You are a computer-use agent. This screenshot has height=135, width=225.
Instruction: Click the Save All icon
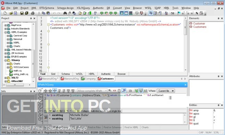(26, 13)
